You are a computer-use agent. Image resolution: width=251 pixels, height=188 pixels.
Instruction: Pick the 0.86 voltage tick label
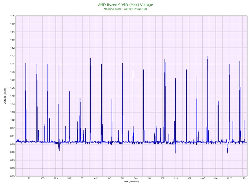[12, 144]
